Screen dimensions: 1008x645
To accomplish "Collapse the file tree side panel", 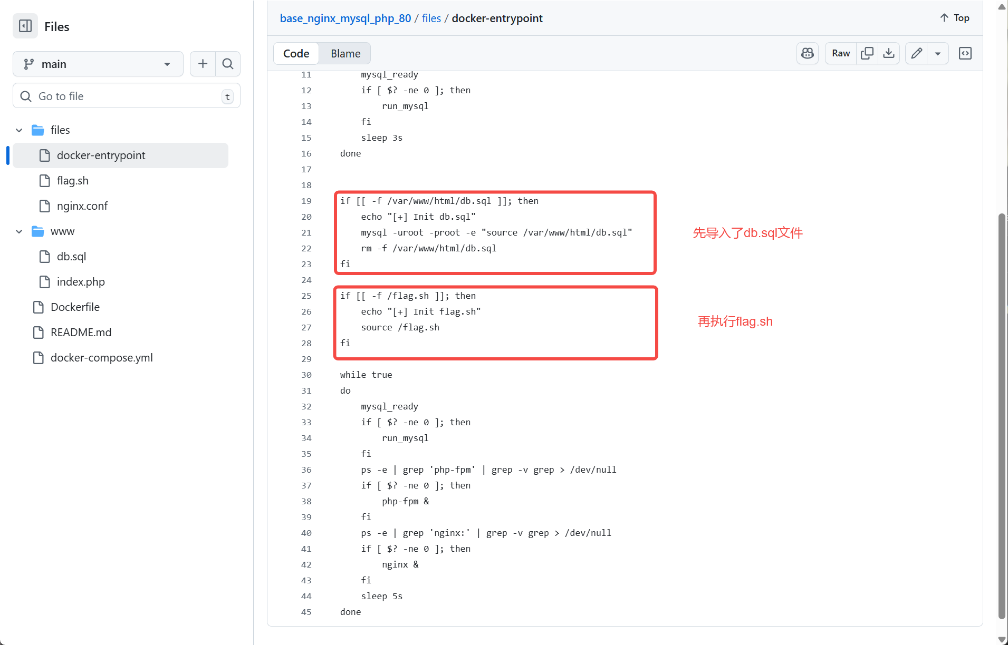I will click(25, 26).
